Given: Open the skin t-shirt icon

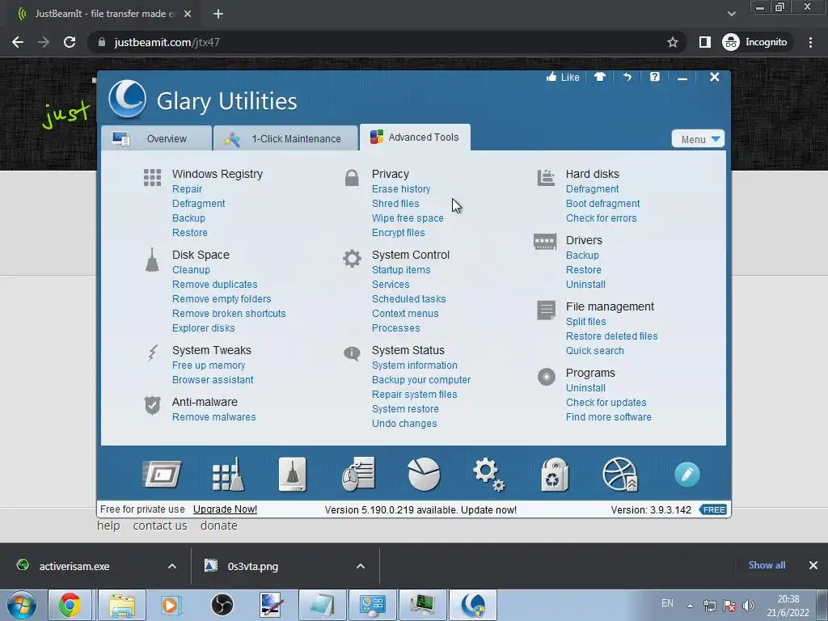Looking at the screenshot, I should point(600,77).
